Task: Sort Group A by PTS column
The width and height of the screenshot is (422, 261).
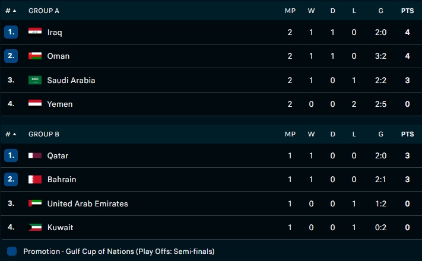Action: click(x=407, y=11)
